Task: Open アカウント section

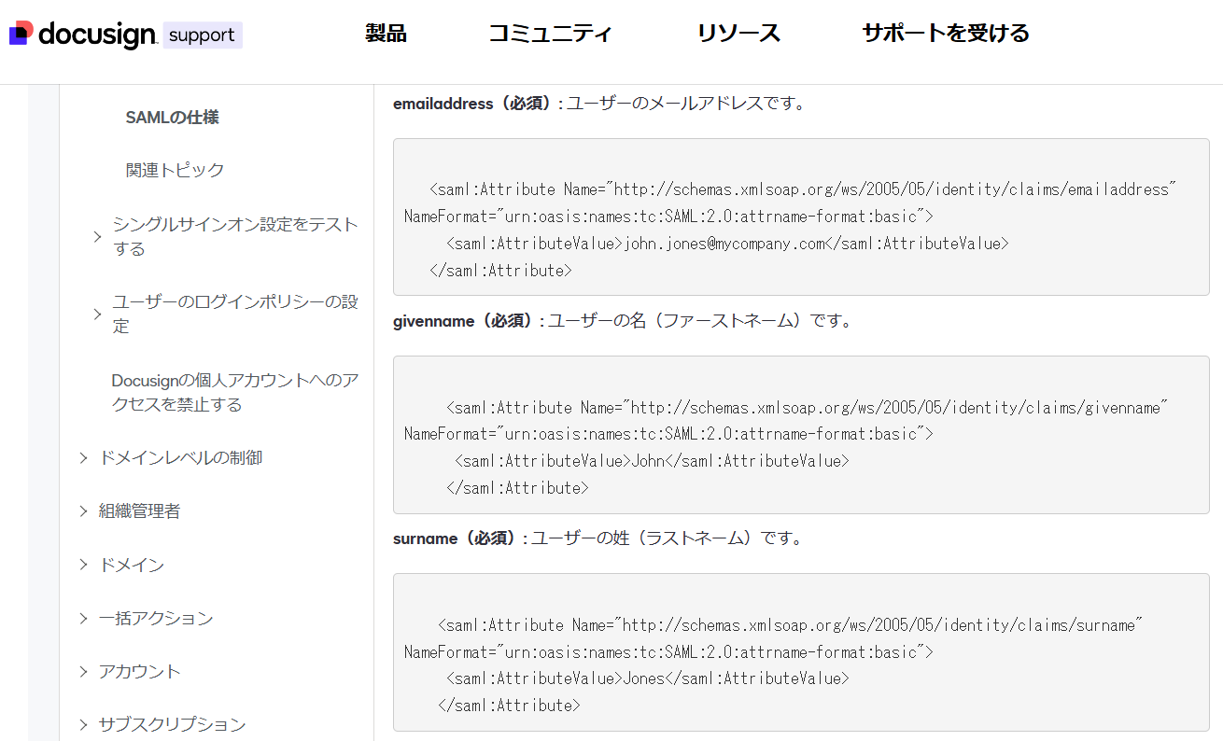Action: tap(140, 671)
